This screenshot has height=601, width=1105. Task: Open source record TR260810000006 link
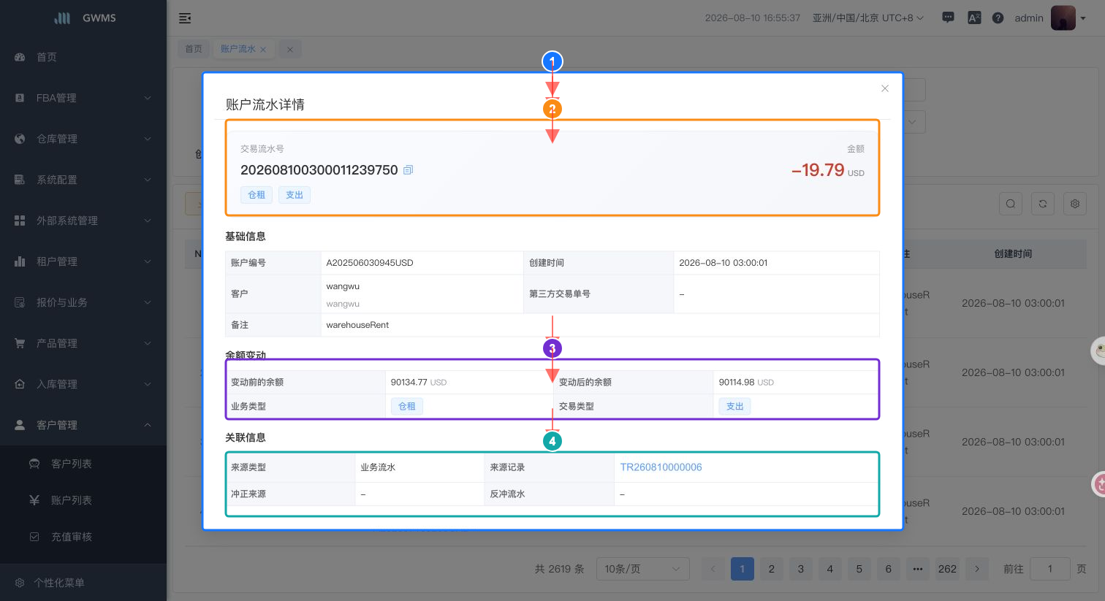coord(661,467)
